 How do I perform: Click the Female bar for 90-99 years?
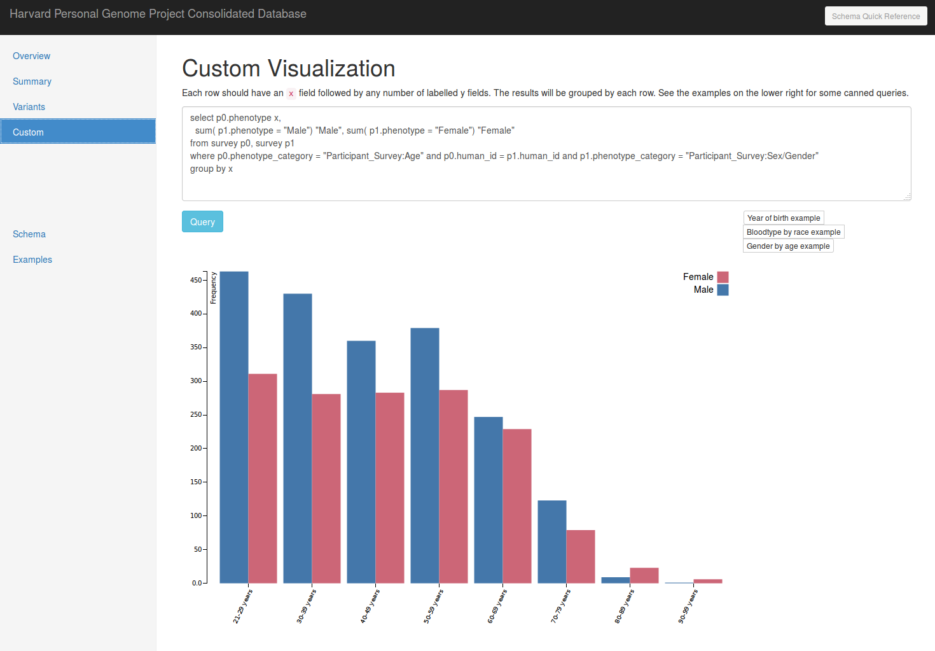point(708,581)
